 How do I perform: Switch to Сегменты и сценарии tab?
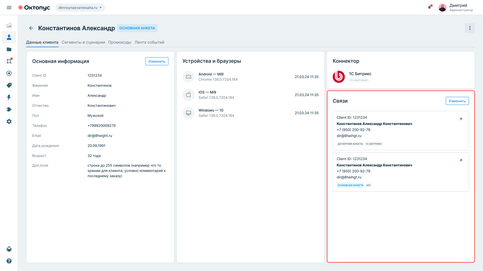tap(83, 42)
